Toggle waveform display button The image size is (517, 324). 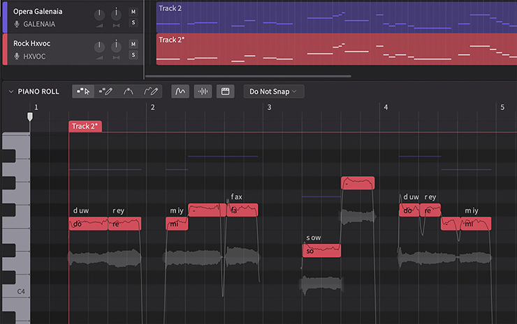pos(203,91)
